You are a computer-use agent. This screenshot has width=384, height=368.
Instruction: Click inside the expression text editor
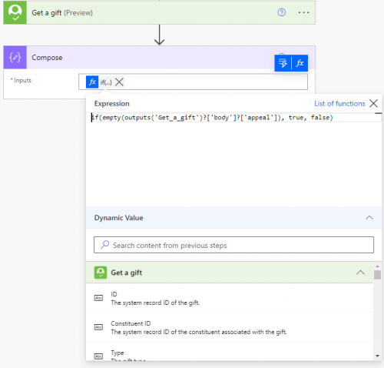click(x=233, y=159)
